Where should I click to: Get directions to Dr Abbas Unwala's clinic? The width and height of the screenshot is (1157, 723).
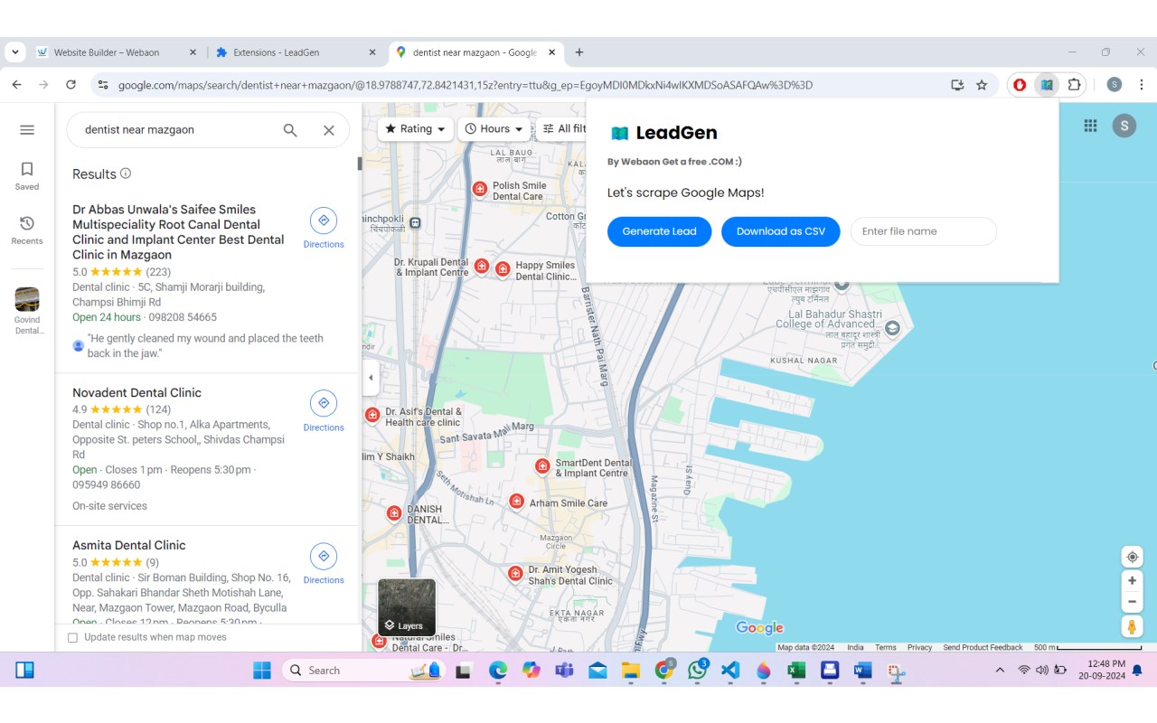coord(324,229)
